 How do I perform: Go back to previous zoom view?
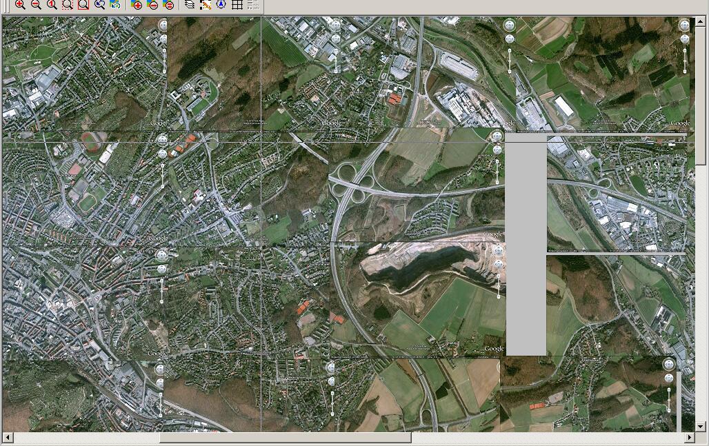click(99, 5)
